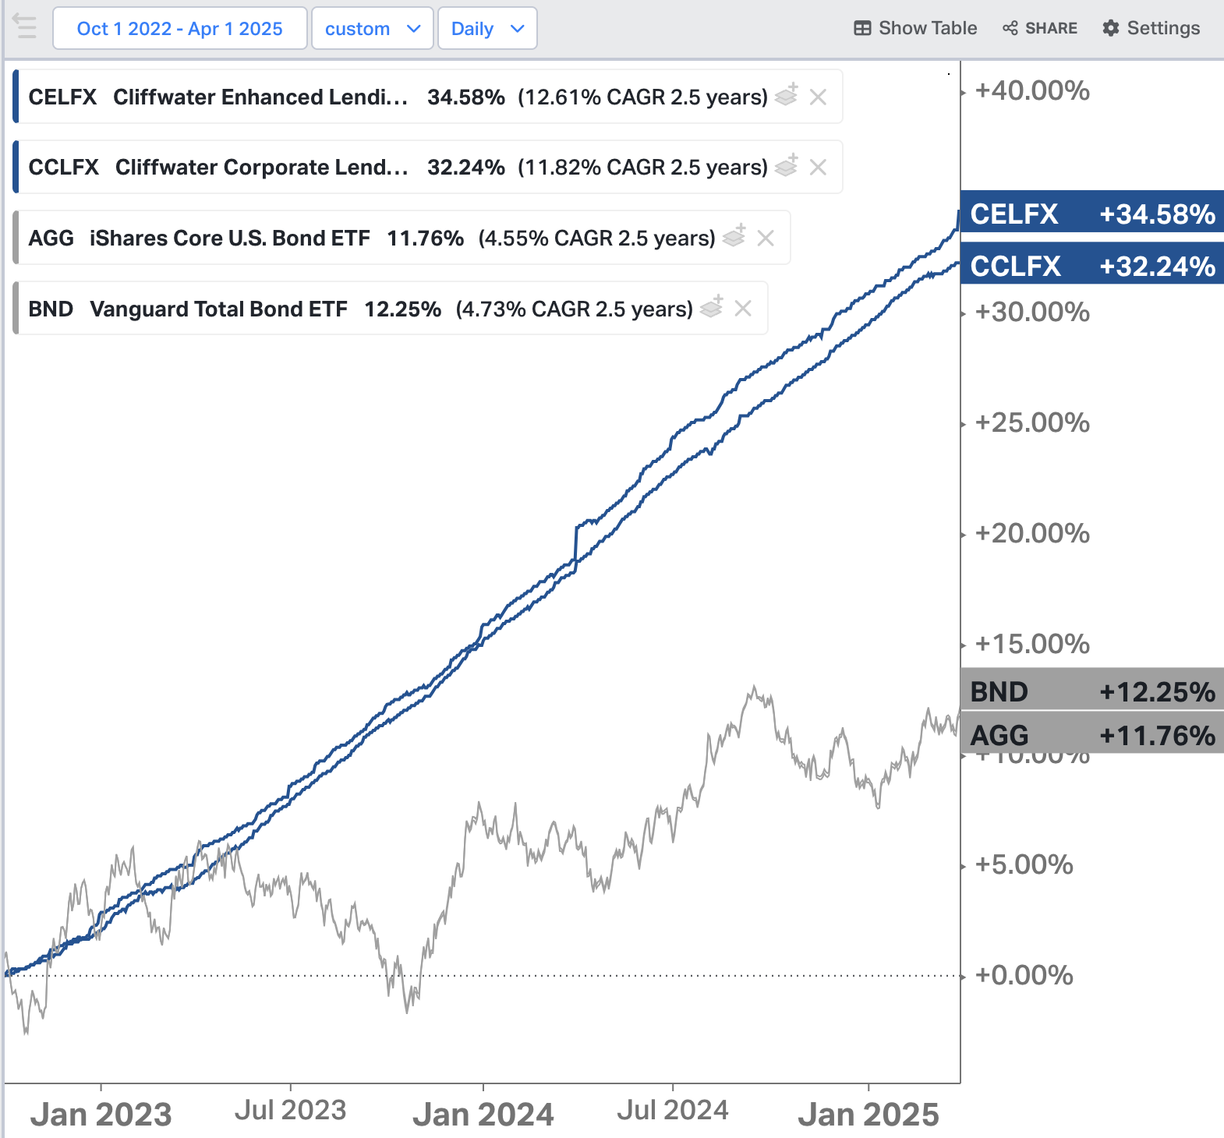Click the CELFX ticker in legend
This screenshot has height=1138, width=1224.
click(62, 97)
